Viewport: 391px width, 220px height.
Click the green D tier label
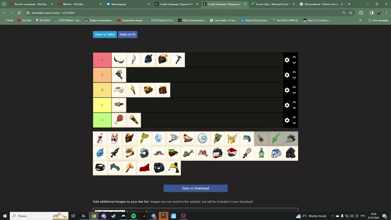102,120
